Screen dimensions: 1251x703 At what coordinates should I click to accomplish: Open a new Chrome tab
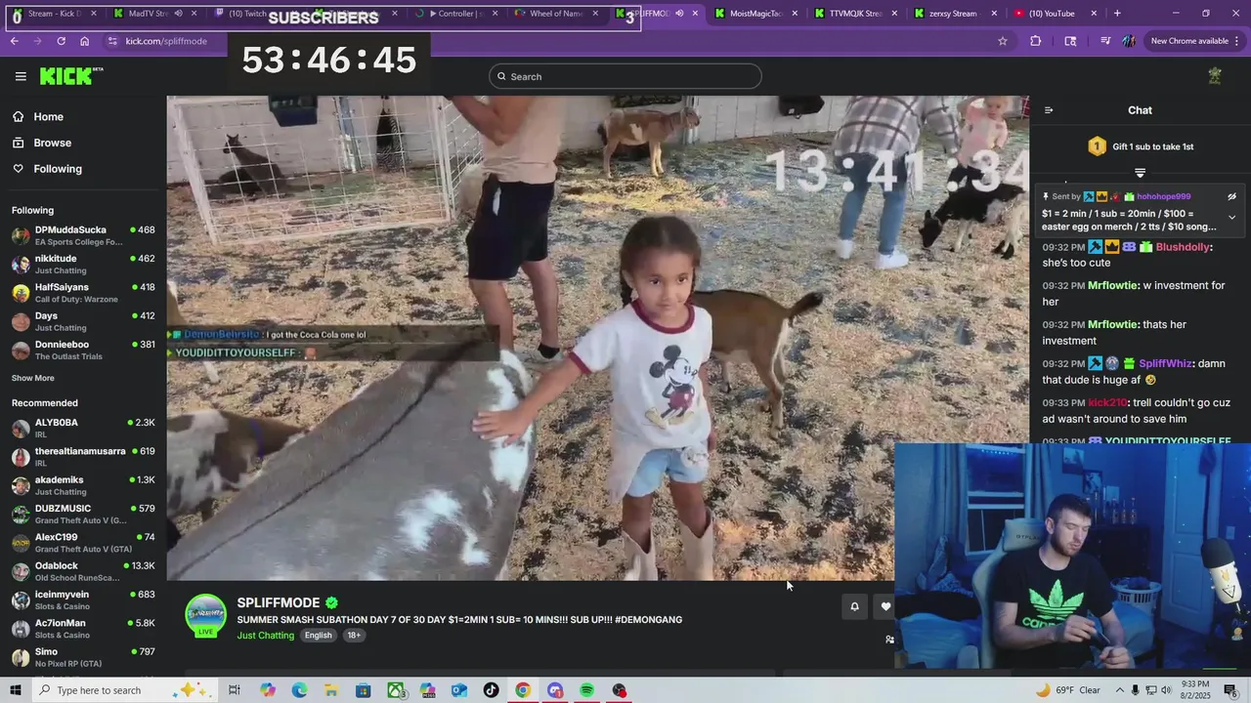click(x=1117, y=14)
